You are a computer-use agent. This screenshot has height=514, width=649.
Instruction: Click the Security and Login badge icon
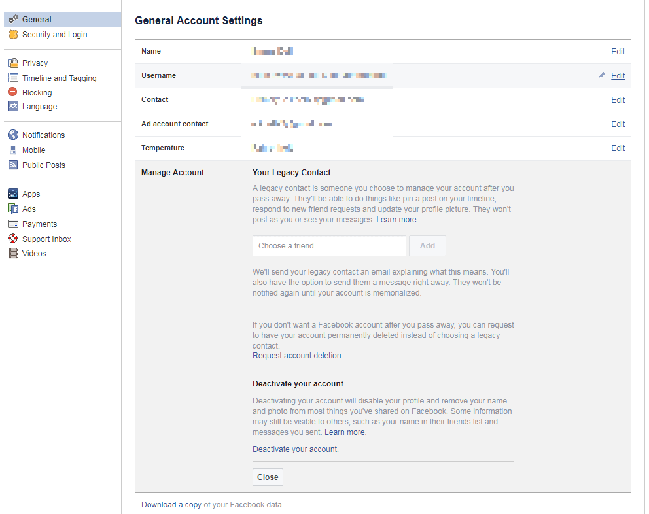pyautogui.click(x=13, y=35)
